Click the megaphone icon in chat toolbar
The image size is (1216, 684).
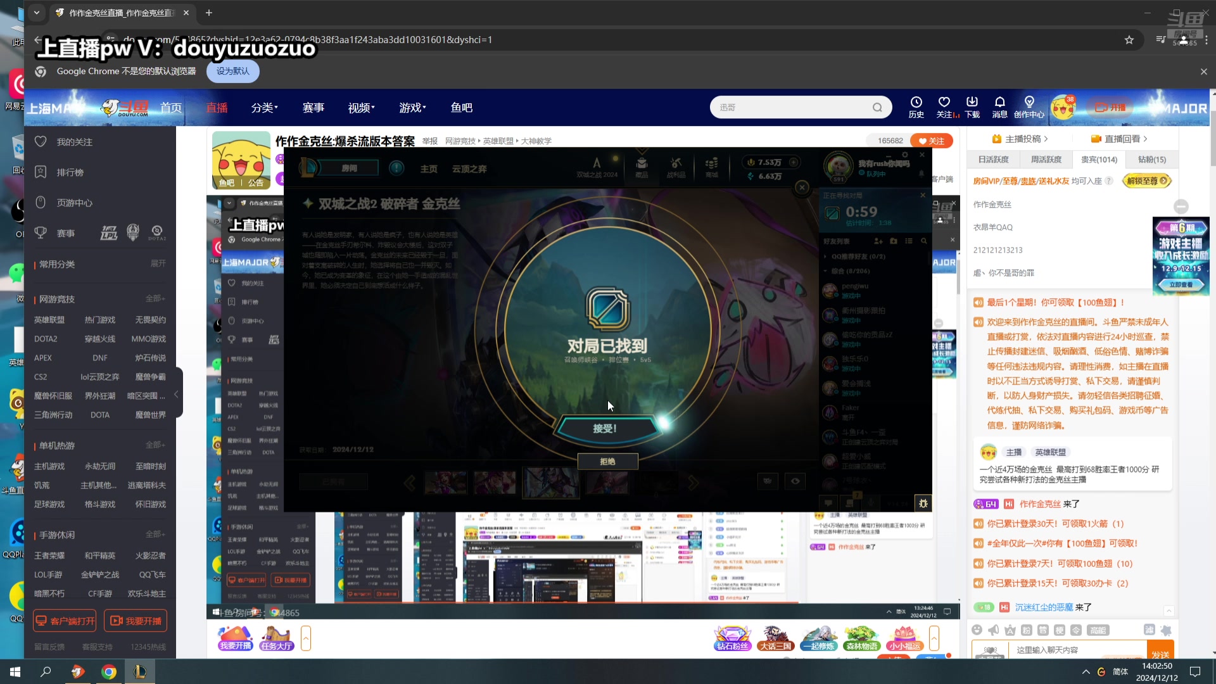(x=994, y=630)
